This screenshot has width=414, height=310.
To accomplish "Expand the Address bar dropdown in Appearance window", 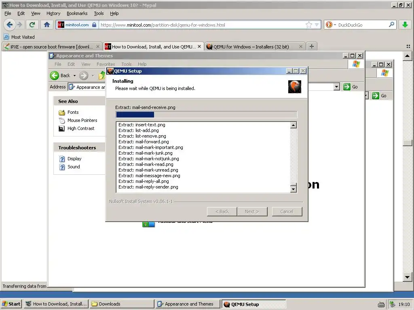I will click(336, 87).
